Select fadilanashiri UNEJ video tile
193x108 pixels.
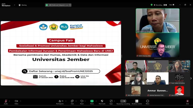click(158, 66)
